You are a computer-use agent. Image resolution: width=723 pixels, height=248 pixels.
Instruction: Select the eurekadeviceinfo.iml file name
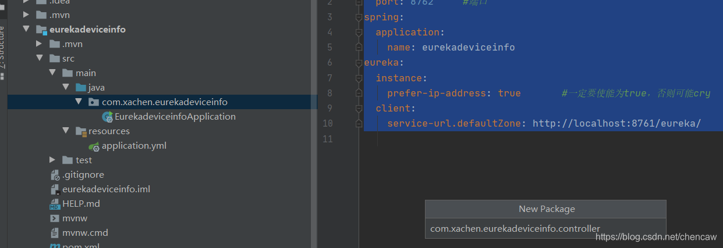pos(106,189)
